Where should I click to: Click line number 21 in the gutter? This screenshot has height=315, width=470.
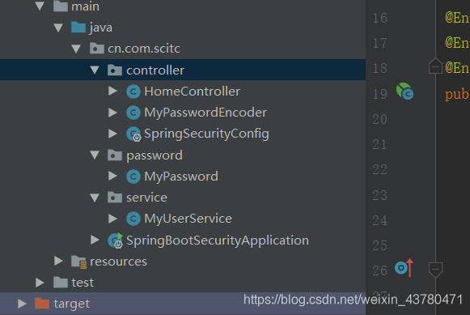379,144
